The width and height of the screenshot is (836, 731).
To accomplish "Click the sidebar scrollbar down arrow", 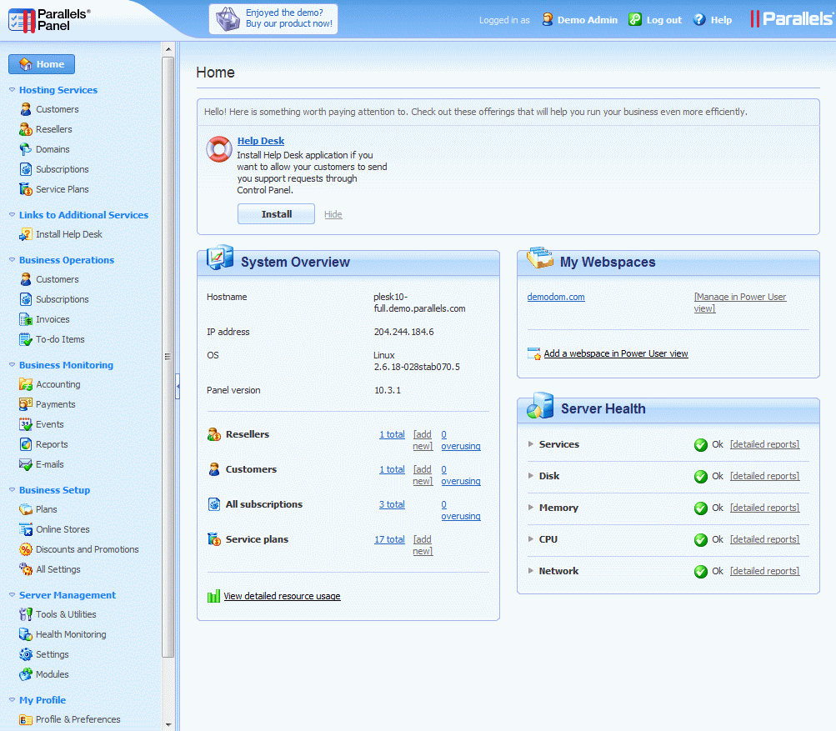I will (168, 724).
